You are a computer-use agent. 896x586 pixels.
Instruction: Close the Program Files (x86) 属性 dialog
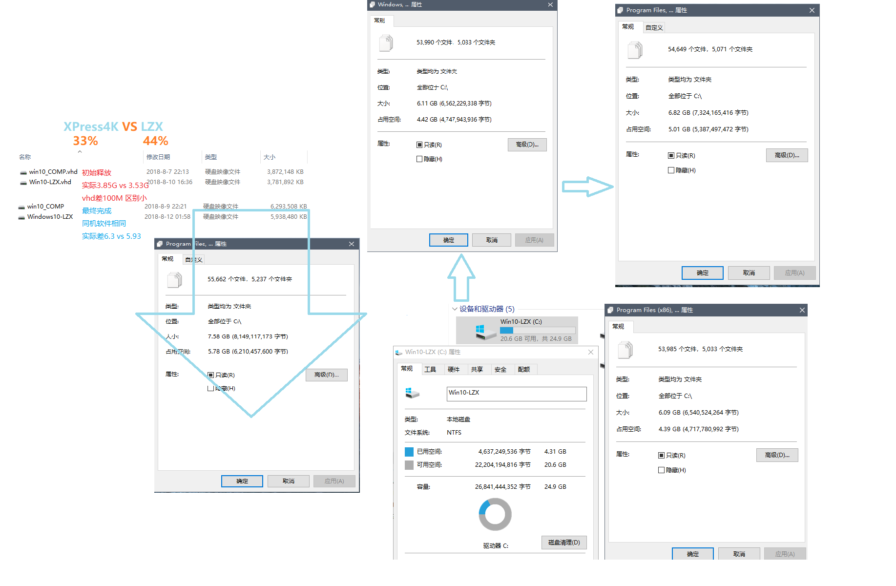point(802,310)
